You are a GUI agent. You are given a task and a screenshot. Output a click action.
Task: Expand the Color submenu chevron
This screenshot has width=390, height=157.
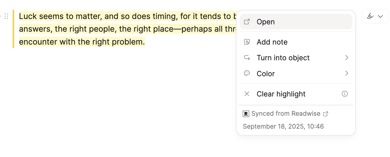point(347,73)
